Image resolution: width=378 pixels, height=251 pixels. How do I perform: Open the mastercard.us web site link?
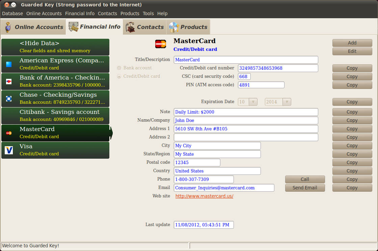pyautogui.click(x=204, y=196)
